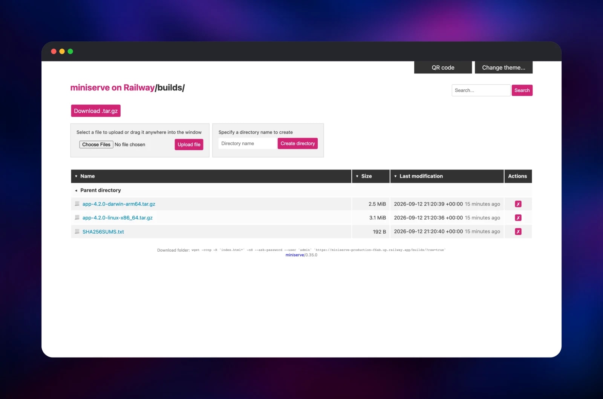Click file icon beside SHA256SUMS.txt
This screenshot has width=603, height=399.
click(77, 231)
